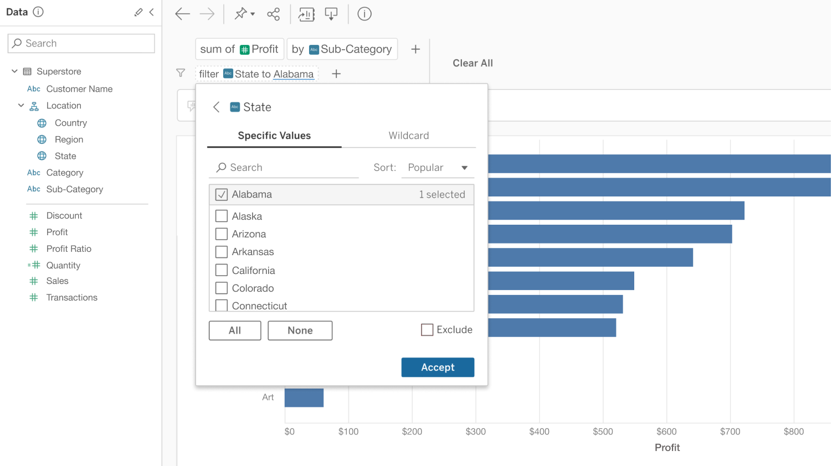832x466 pixels.
Task: Collapse the Data pane with the chevron
Action: point(152,12)
